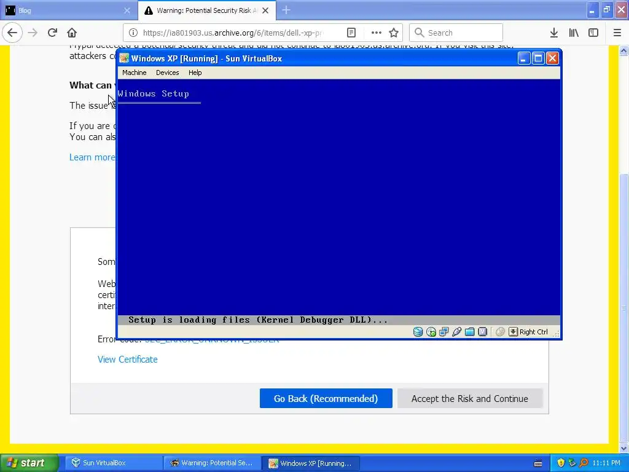Screen dimensions: 629x472
Task: Open the Firefox downloads panel
Action: pyautogui.click(x=554, y=33)
